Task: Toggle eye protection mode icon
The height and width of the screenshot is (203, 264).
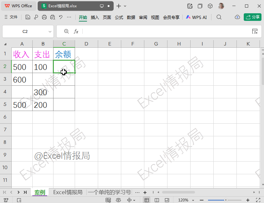Action: point(118,200)
